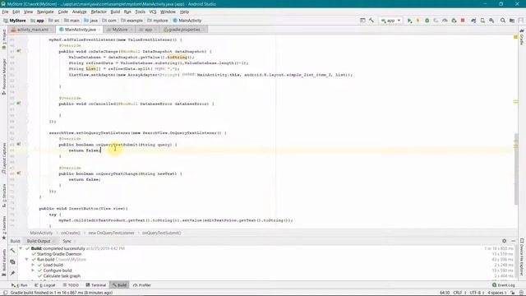Open the View menu

tap(28, 12)
